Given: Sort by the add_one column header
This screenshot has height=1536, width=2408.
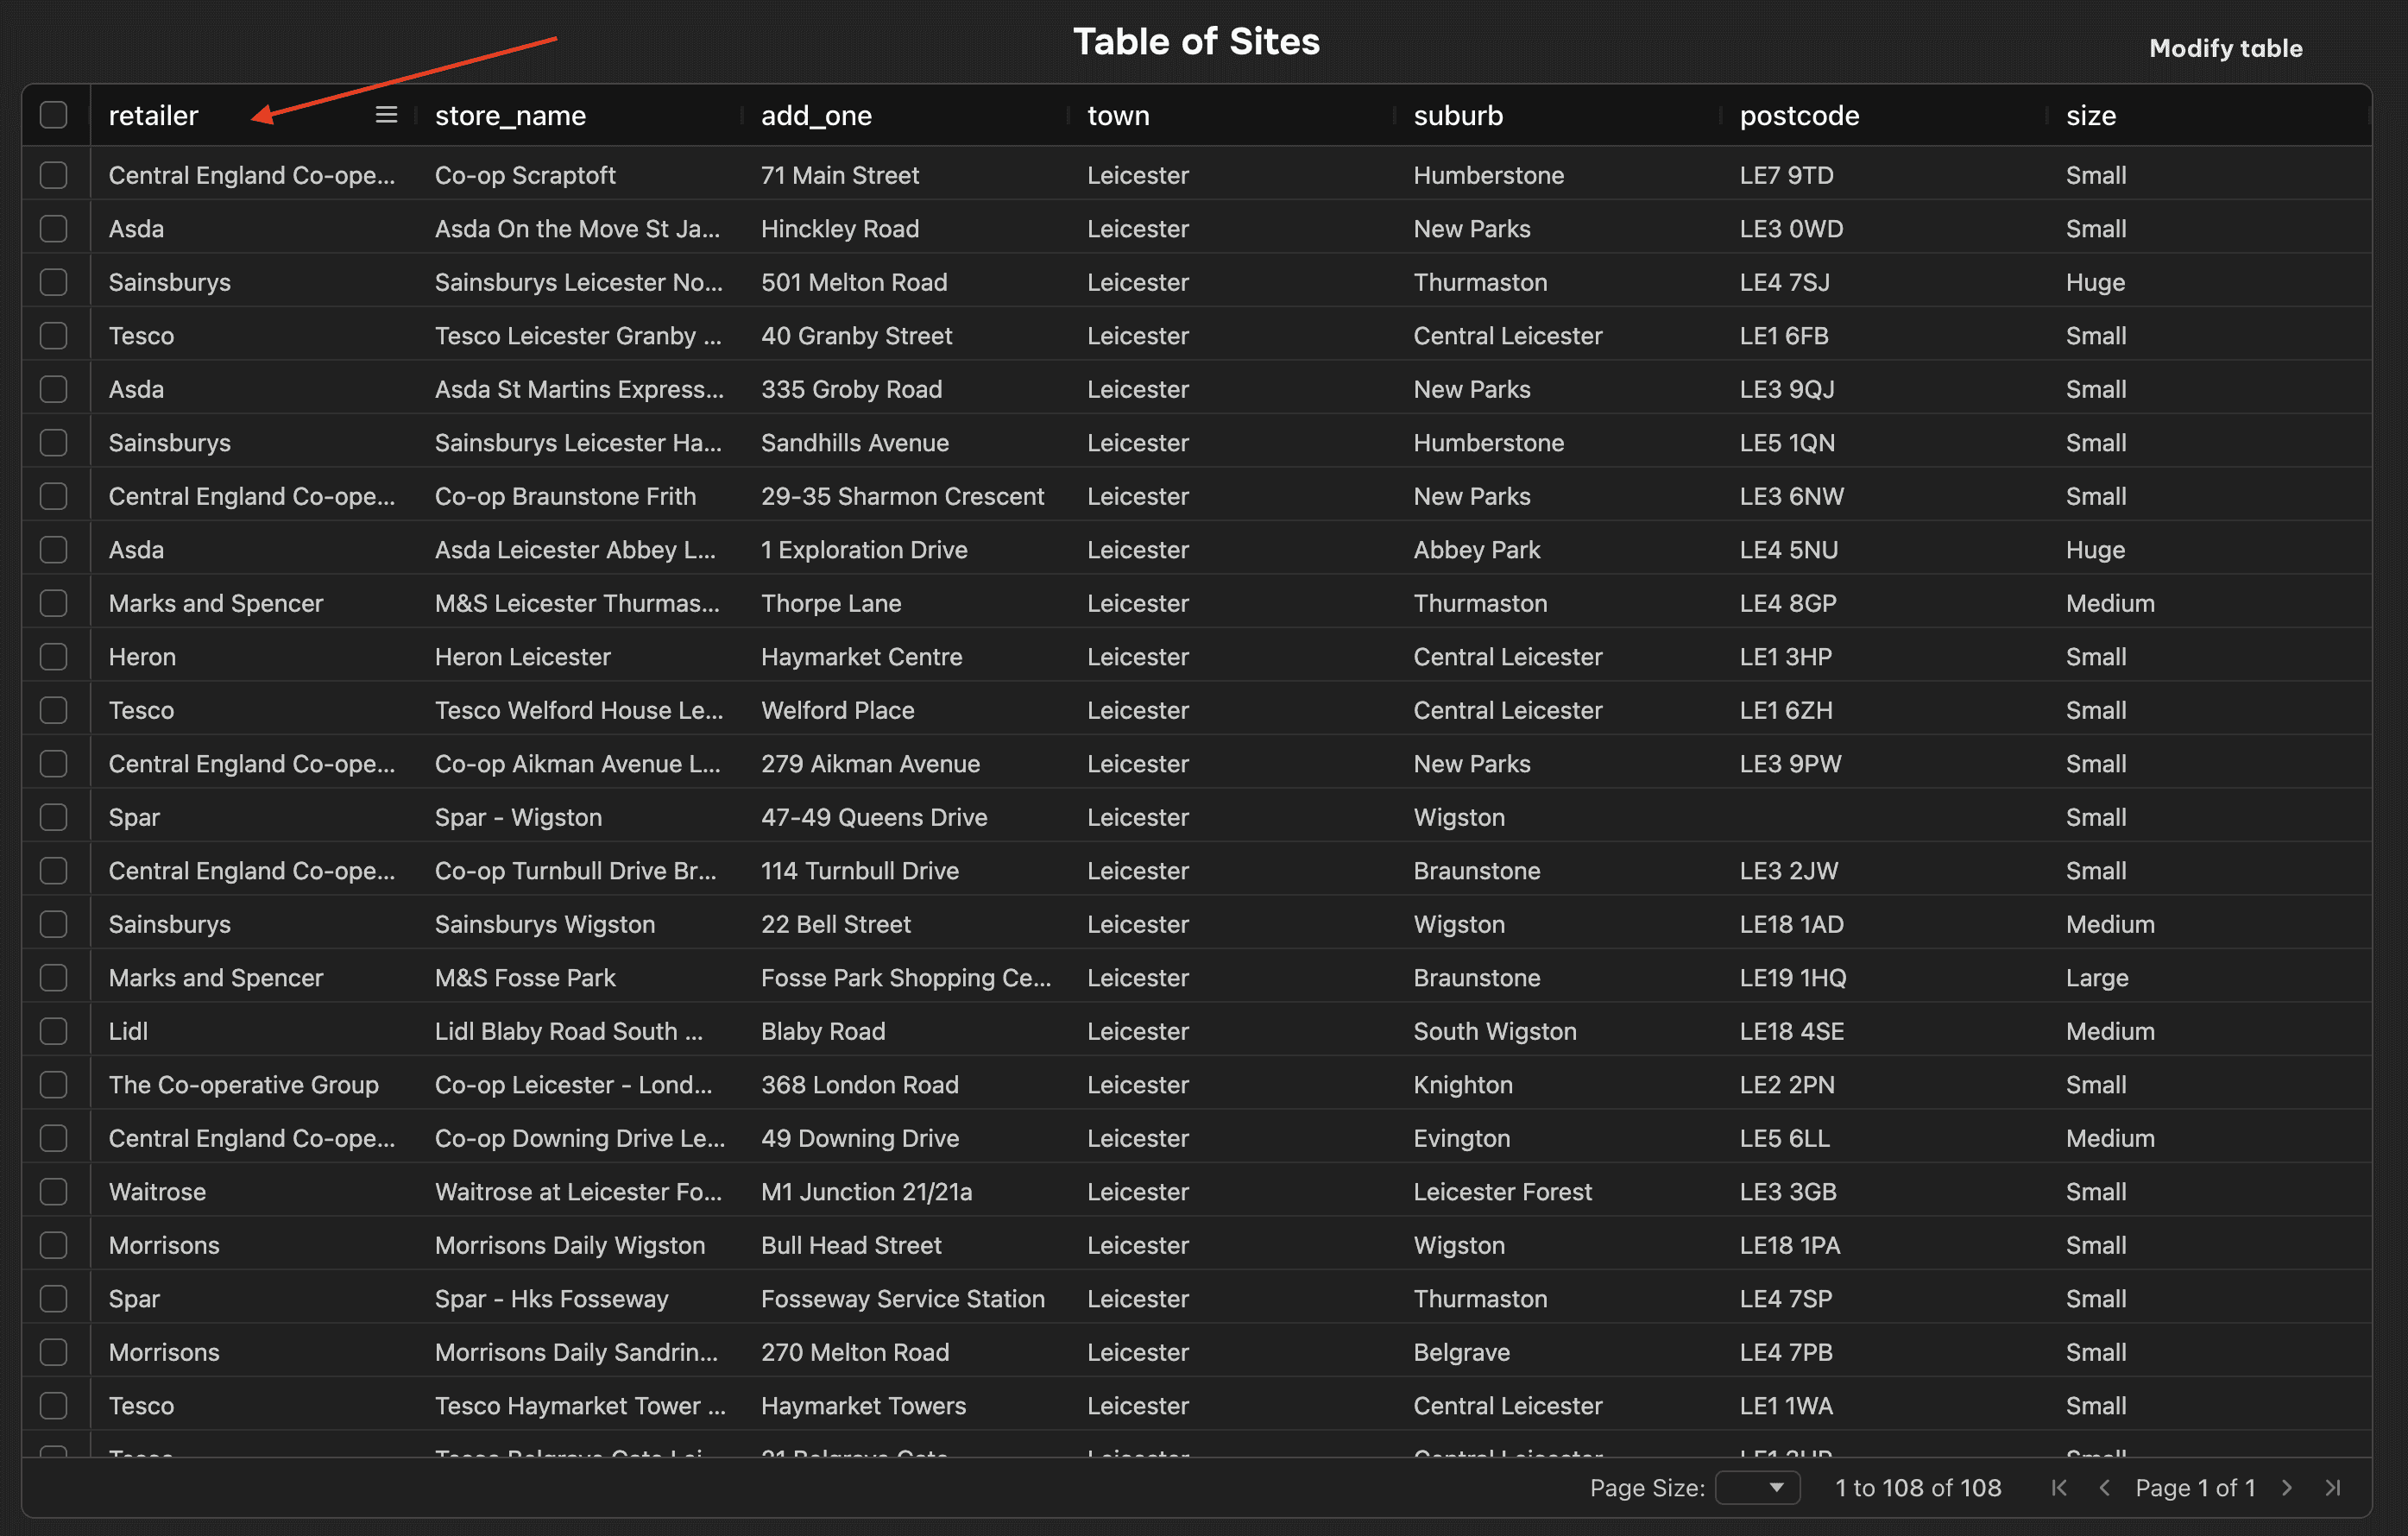Looking at the screenshot, I should 816,115.
